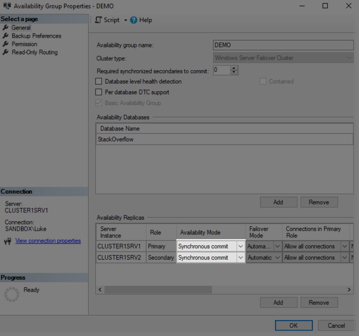Follow the View connection properties link

[48, 241]
